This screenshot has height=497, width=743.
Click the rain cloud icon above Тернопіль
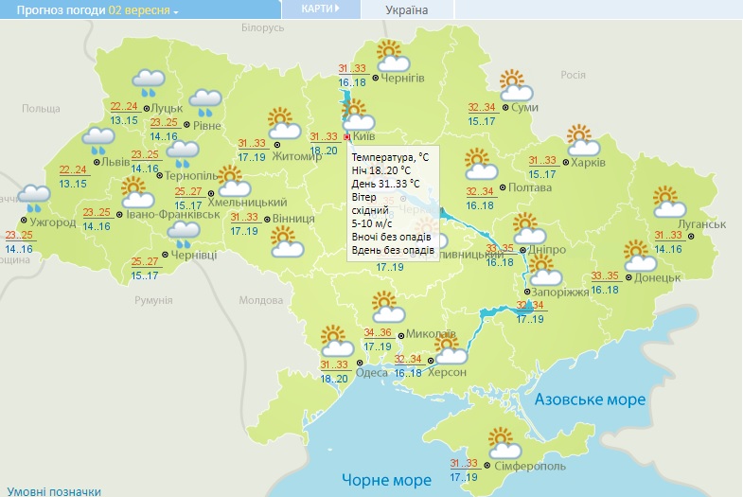tap(183, 154)
